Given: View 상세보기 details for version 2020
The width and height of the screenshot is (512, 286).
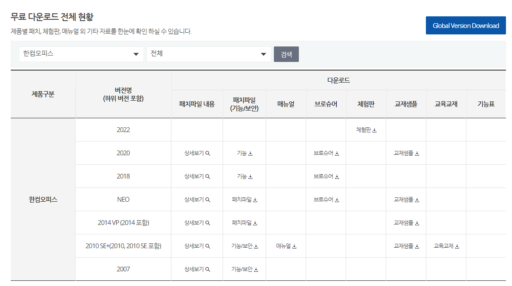Looking at the screenshot, I should point(197,153).
